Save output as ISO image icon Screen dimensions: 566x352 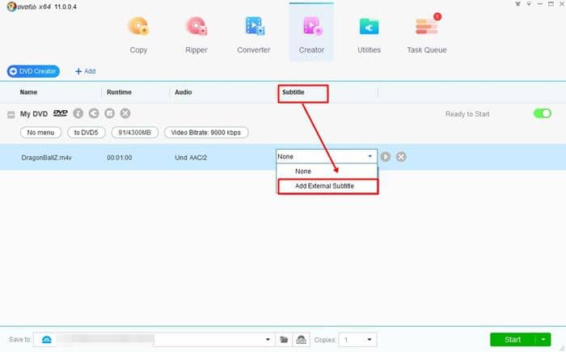(301, 340)
